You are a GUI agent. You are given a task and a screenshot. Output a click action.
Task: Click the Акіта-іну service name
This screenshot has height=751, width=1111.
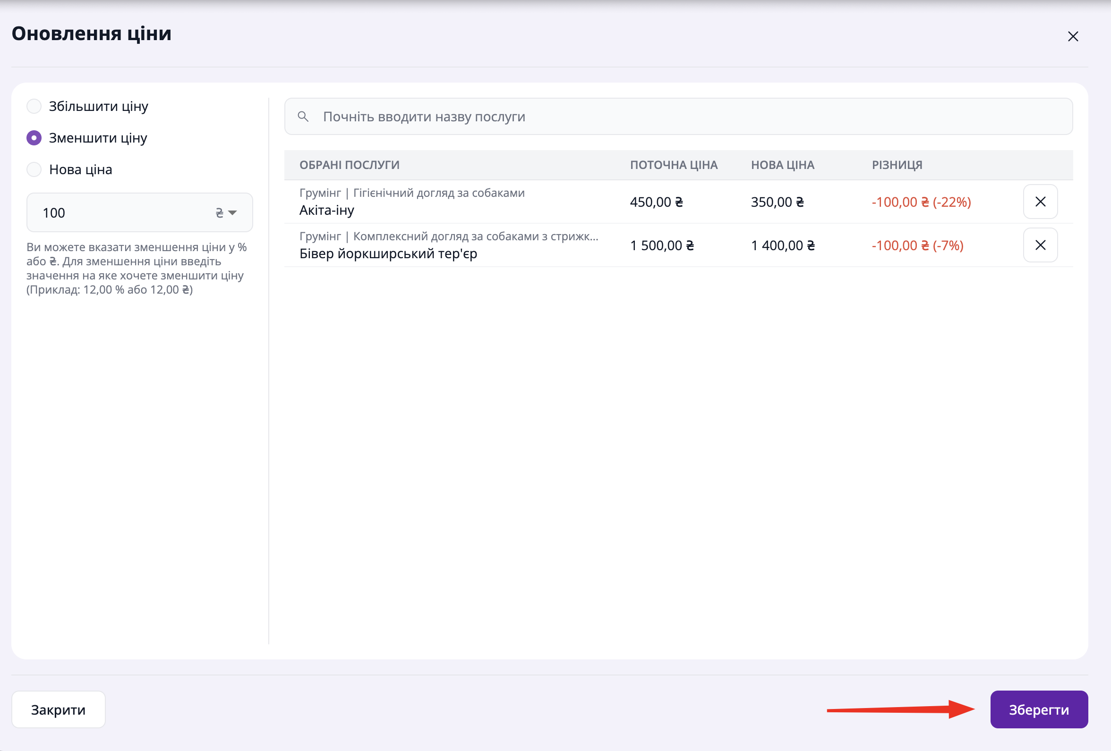[x=326, y=210]
